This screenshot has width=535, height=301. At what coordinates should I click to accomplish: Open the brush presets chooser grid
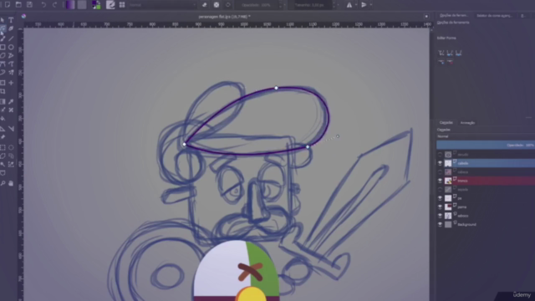coord(122,5)
